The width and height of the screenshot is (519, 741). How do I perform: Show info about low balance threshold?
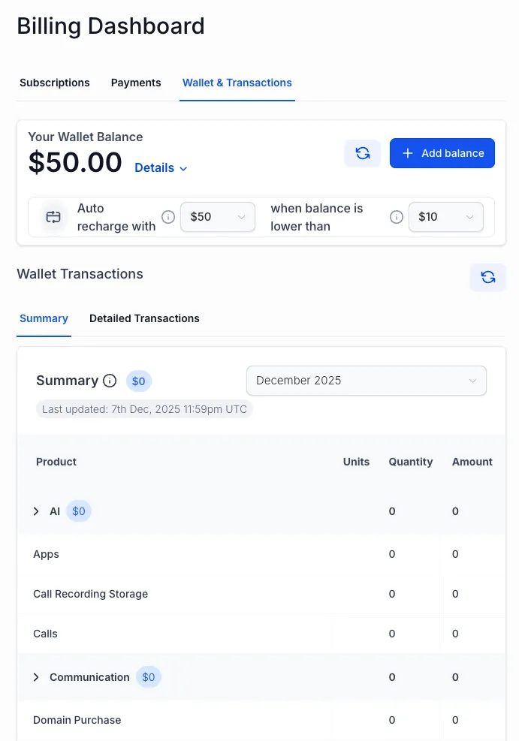click(397, 217)
